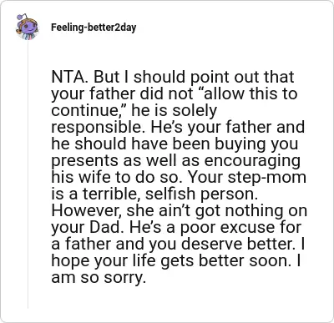Click the word "However" starting the sentence
The width and height of the screenshot is (334, 323).
[87, 211]
